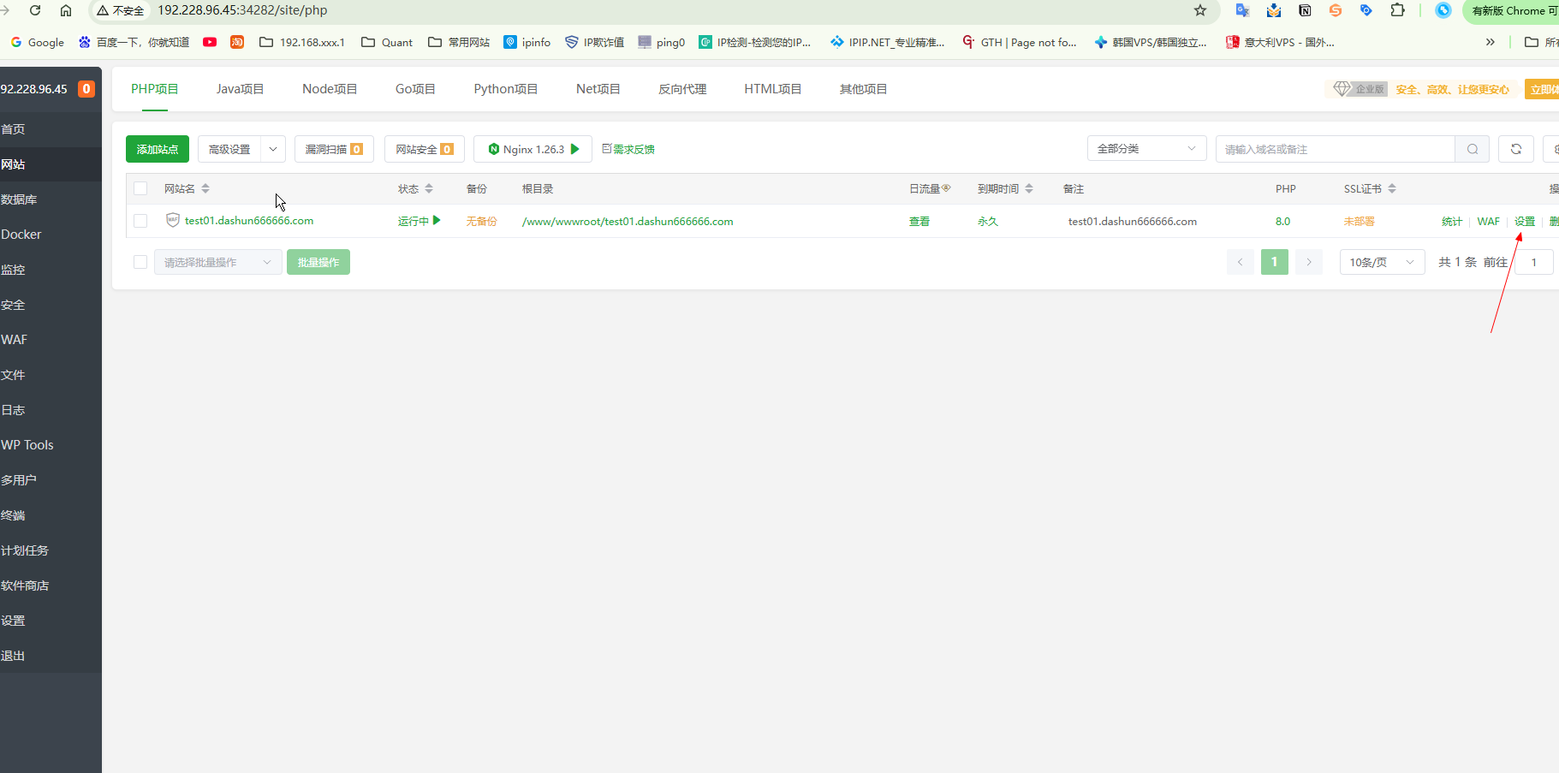Click the 统计 action for test01 site
Viewport: 1559px width, 773px height.
pyautogui.click(x=1452, y=221)
